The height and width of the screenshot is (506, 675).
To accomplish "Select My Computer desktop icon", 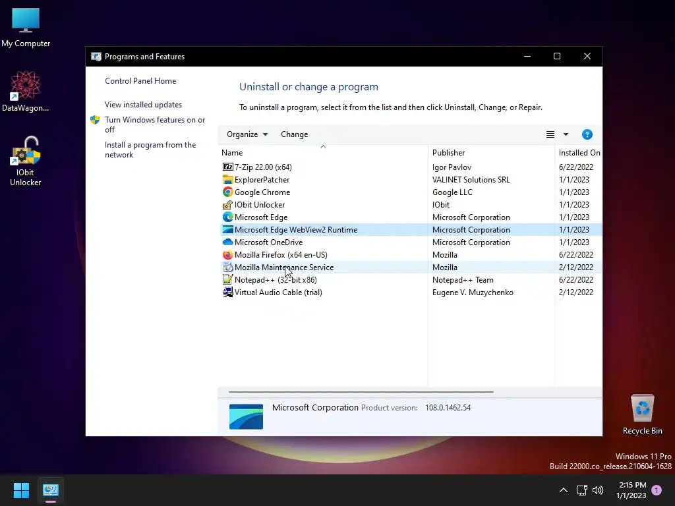I will (26, 28).
